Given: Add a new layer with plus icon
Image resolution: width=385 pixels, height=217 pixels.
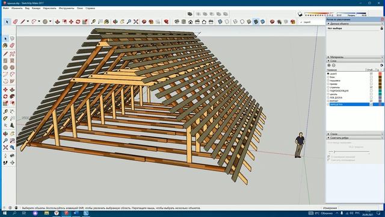Looking at the screenshot, I should point(329,66).
